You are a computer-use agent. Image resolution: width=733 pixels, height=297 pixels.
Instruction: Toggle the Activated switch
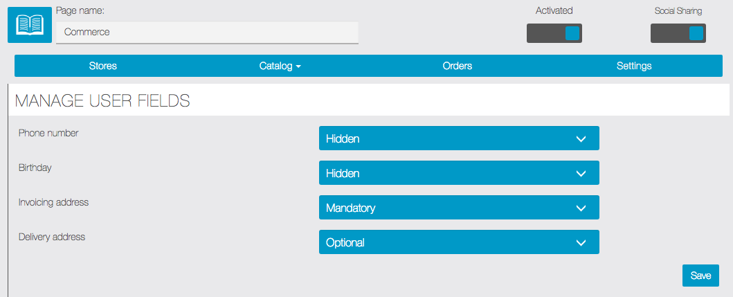point(554,33)
